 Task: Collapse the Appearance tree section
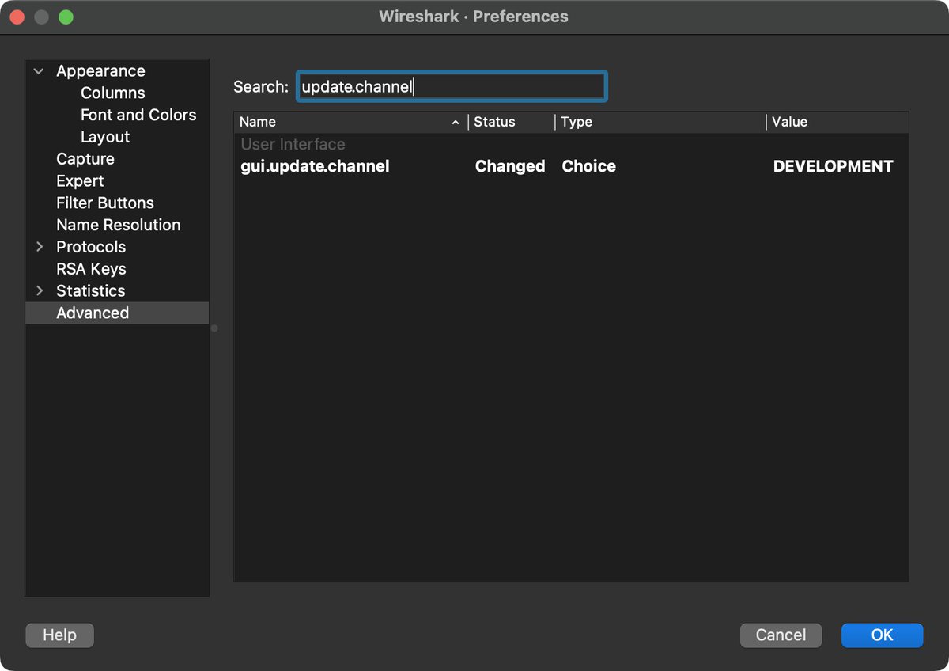[x=39, y=71]
